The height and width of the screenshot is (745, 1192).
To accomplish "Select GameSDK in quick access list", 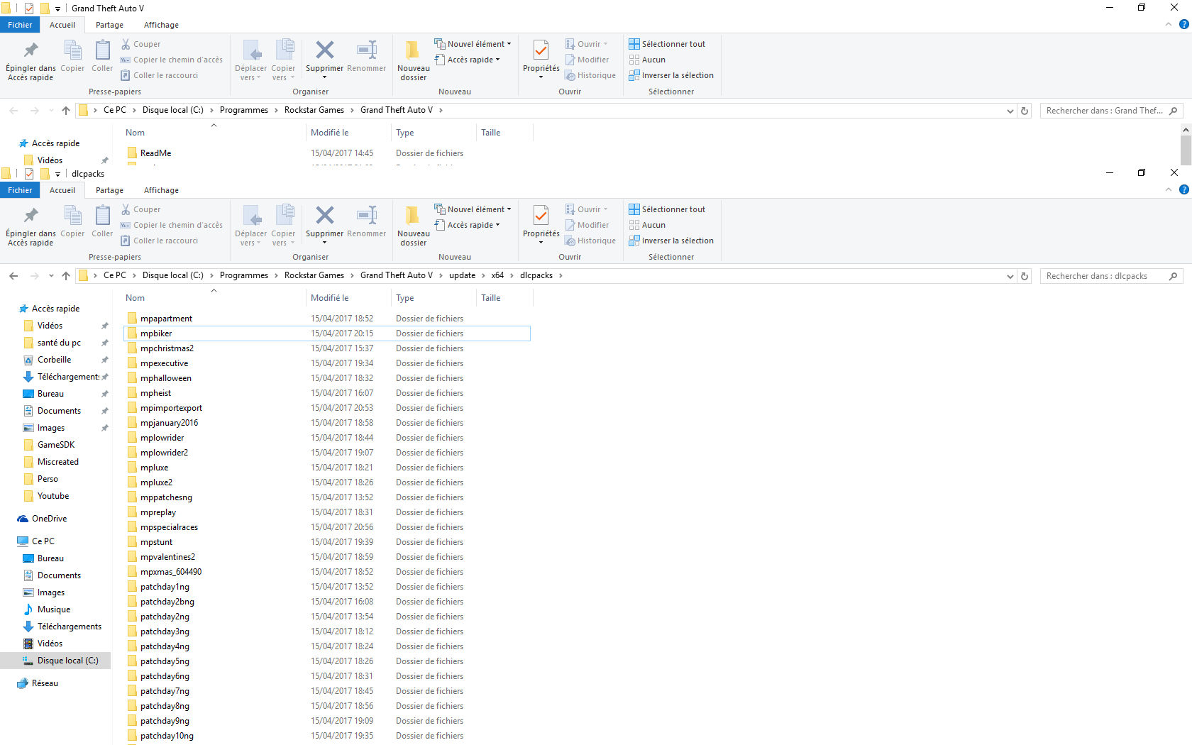I will [x=49, y=445].
